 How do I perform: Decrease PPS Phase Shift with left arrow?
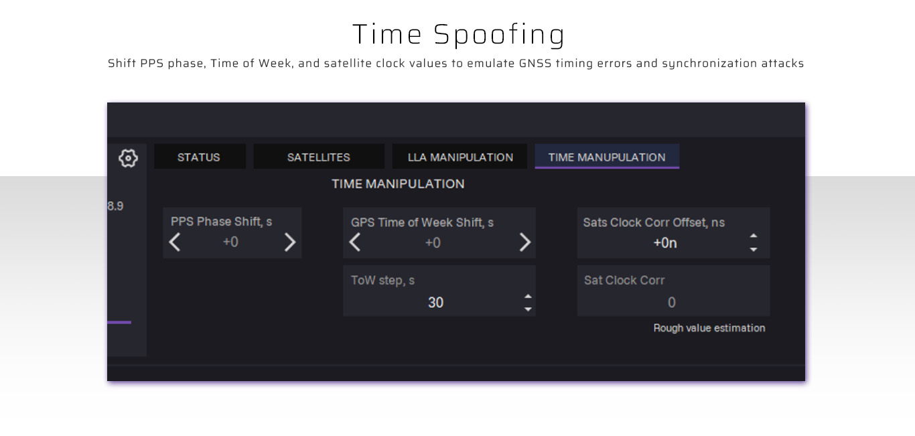175,242
